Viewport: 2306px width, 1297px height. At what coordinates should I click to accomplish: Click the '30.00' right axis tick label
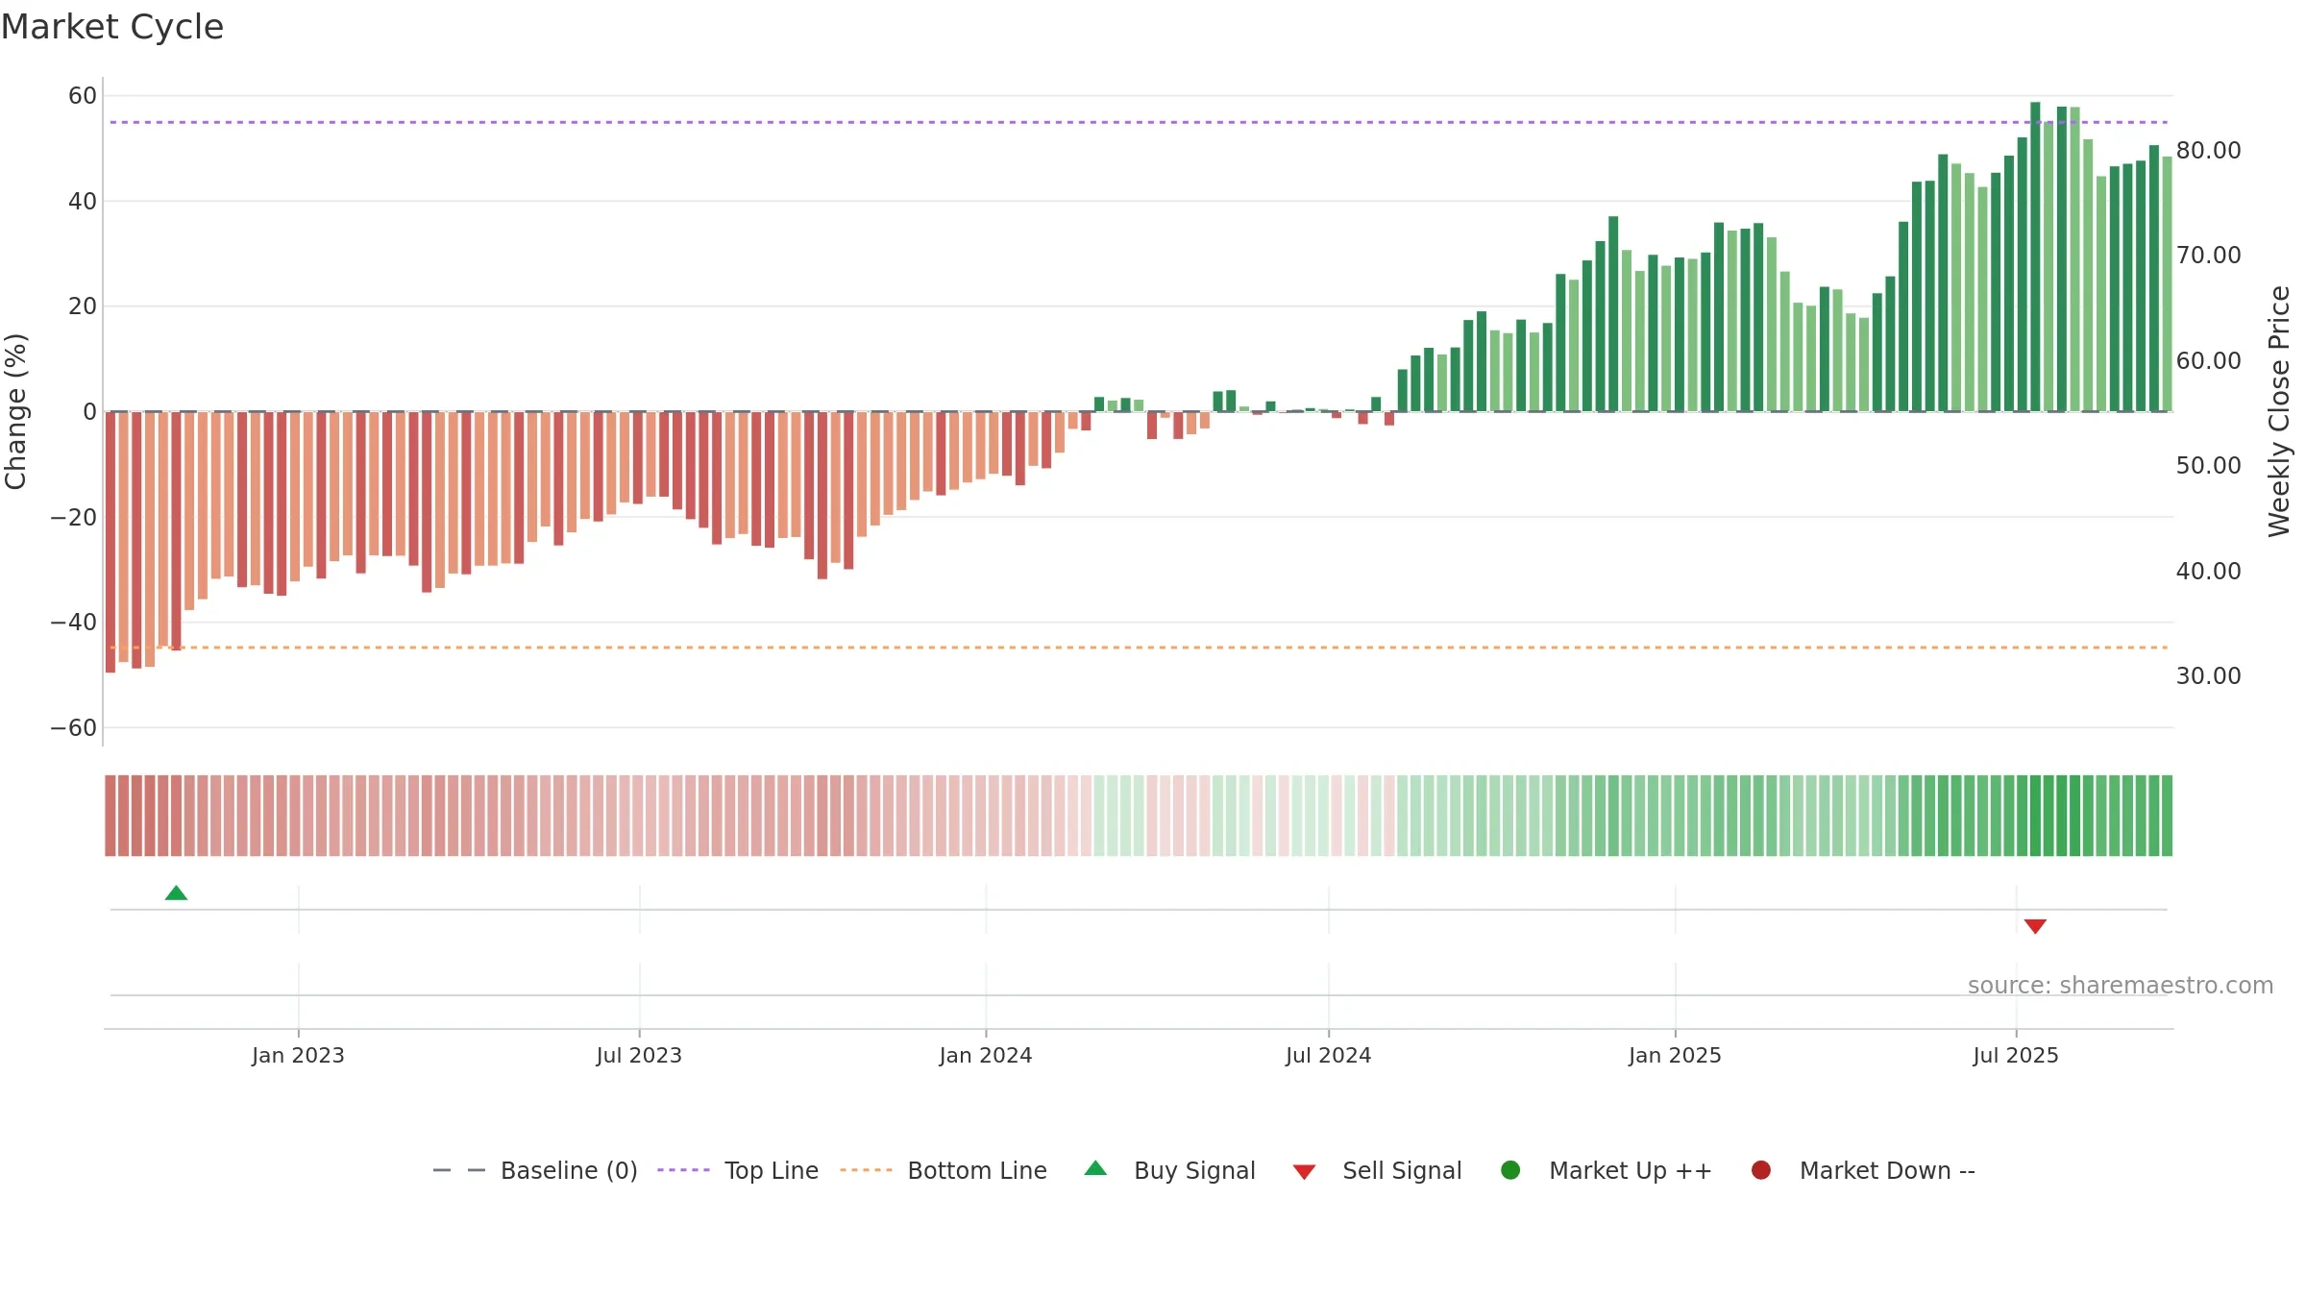pyautogui.click(x=2208, y=676)
